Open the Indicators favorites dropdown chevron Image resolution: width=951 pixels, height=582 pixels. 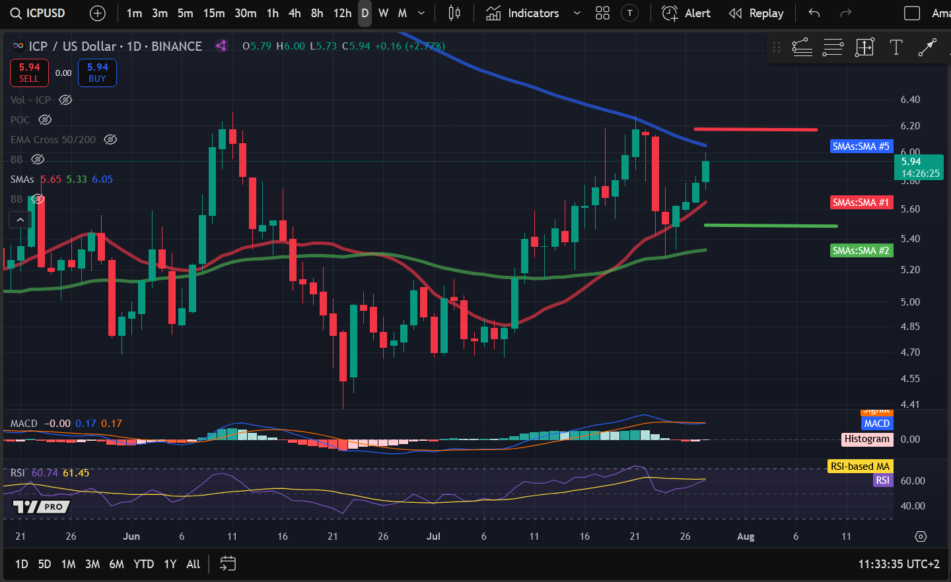577,13
